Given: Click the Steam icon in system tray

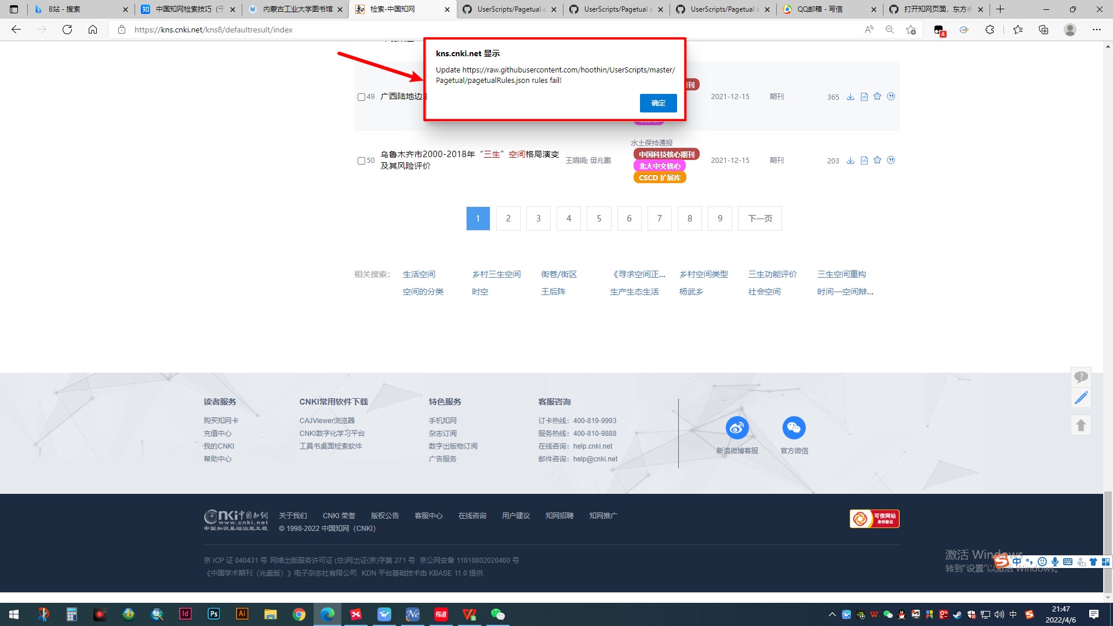Looking at the screenshot, I should coord(958,614).
